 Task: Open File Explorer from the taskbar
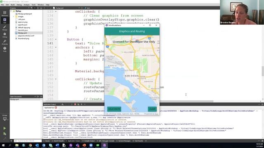tap(17, 145)
